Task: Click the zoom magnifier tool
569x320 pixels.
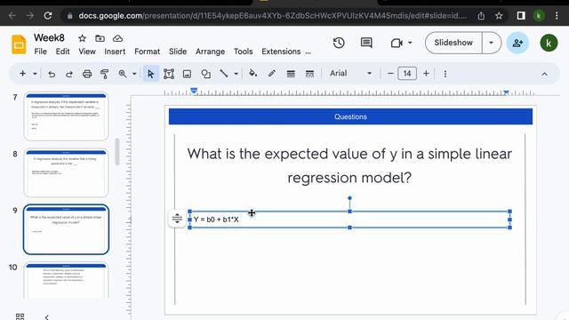Action: 123,74
